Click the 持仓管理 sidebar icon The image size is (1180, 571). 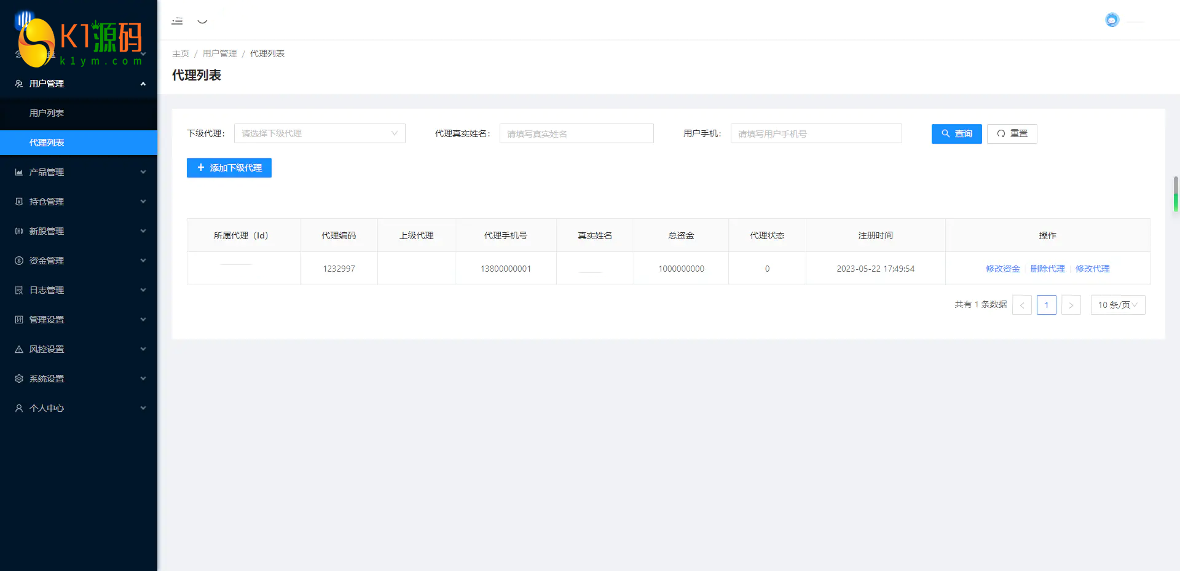[19, 202]
